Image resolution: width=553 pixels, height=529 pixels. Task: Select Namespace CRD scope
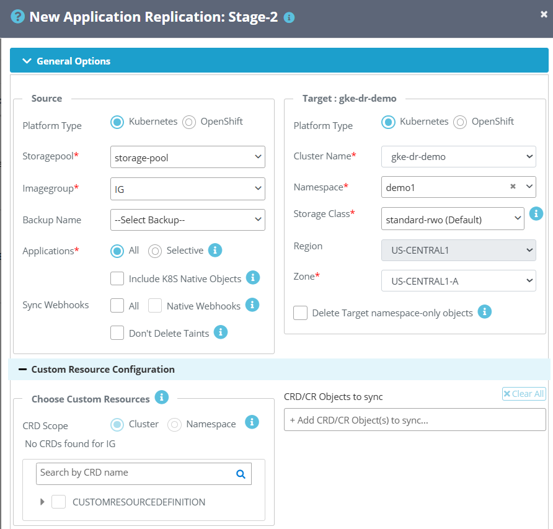[x=174, y=425]
